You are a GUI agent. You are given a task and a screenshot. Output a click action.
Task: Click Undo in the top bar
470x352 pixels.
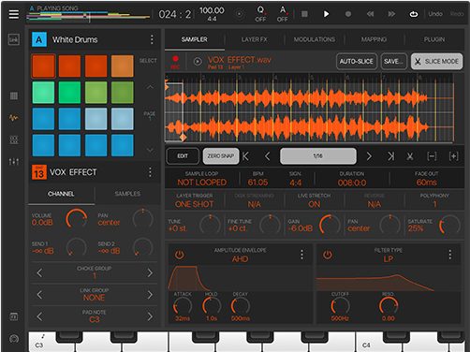pos(435,14)
